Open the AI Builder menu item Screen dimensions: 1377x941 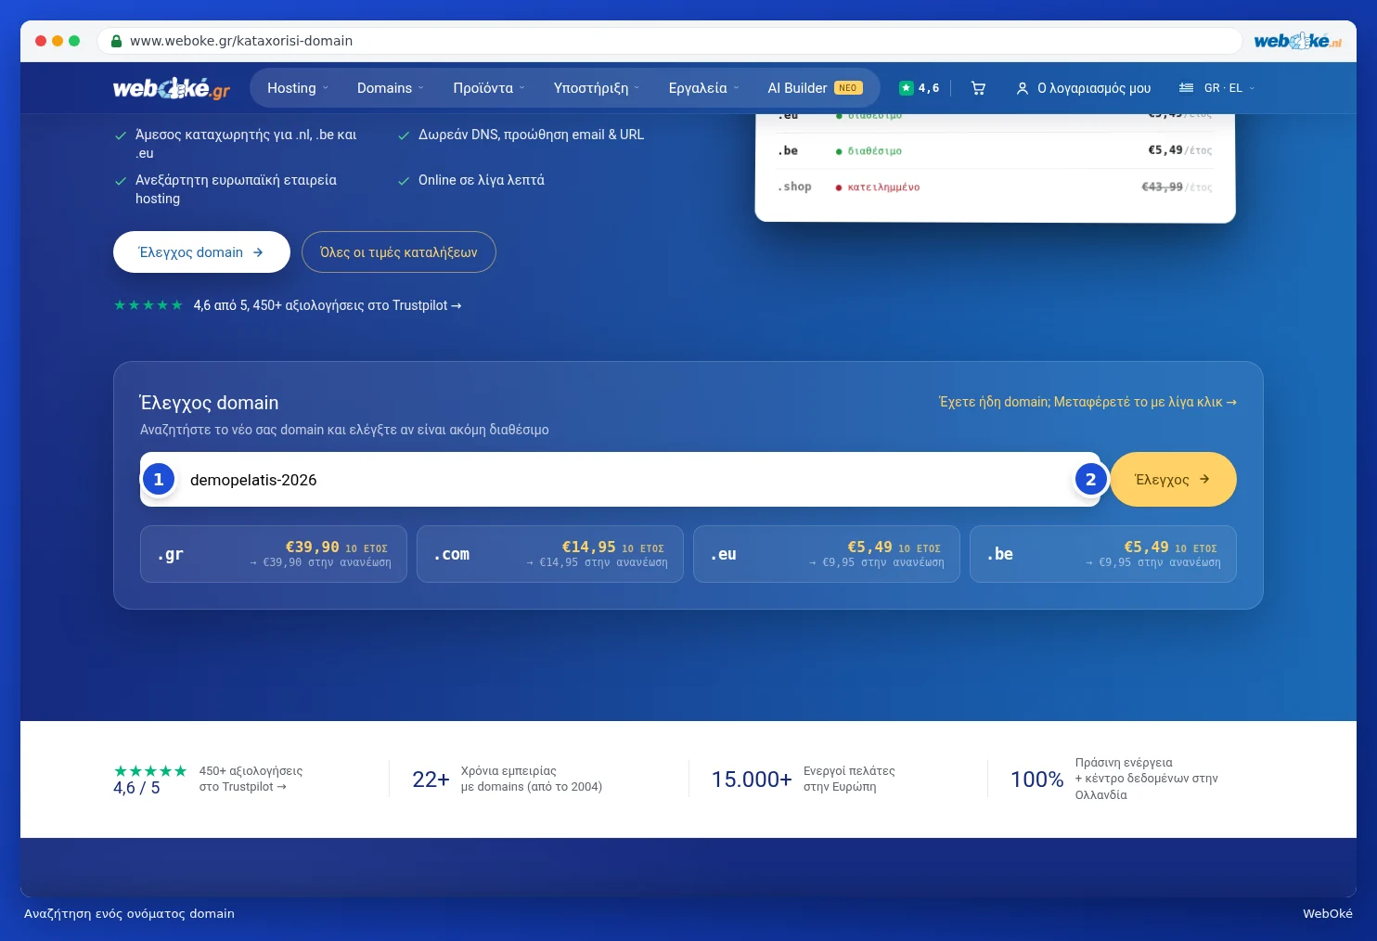[815, 88]
